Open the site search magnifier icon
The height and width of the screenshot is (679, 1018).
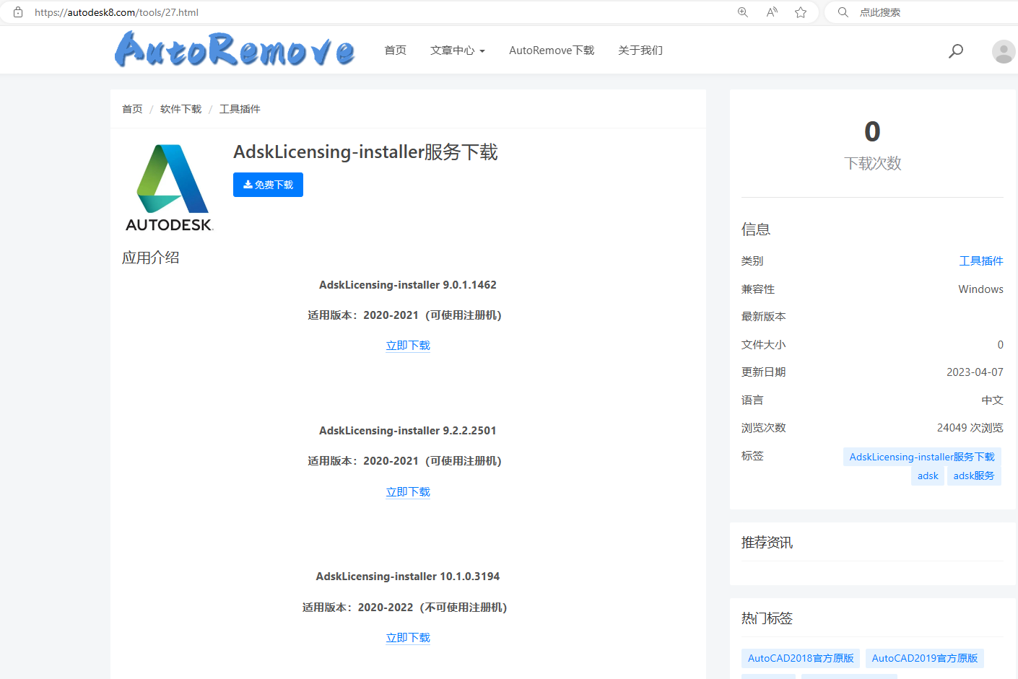point(956,51)
